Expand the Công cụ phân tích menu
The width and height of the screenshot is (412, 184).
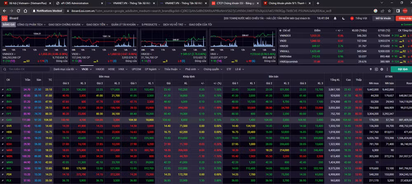[31, 24]
